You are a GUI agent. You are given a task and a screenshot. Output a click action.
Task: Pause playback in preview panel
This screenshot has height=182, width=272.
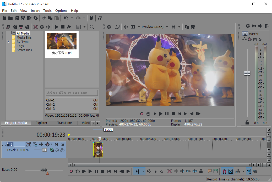point(167,114)
